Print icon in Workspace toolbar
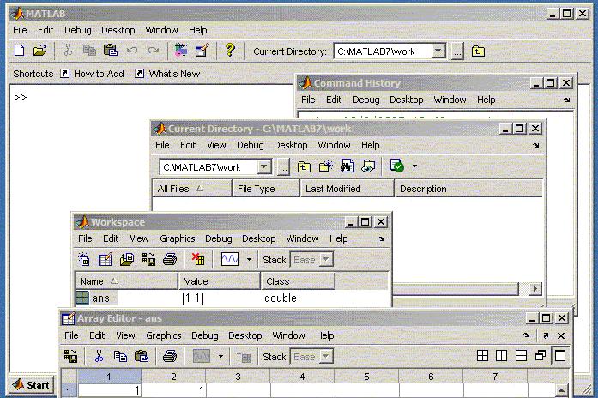This screenshot has width=598, height=398. pos(170,260)
